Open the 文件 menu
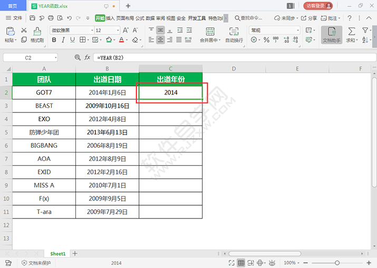Screen dimensions: 377x268 [14, 18]
